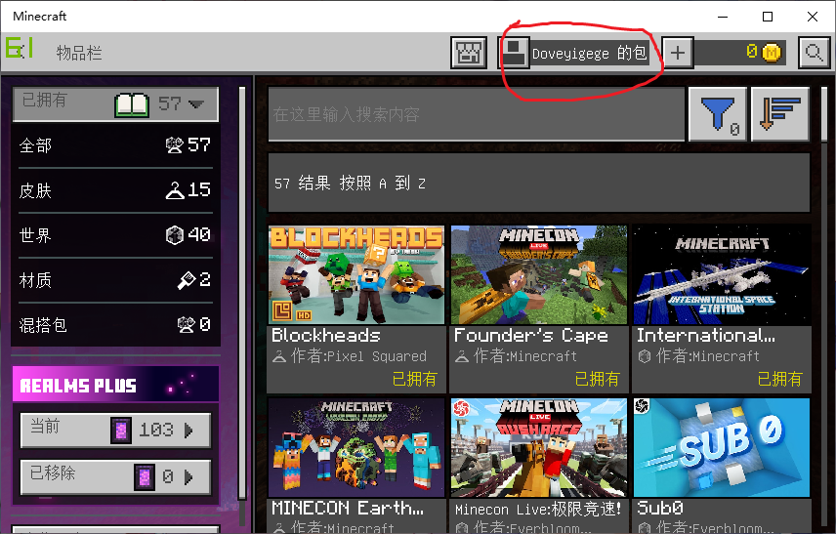836x534 pixels.
Task: Select the 材质 2 category
Action: click(x=115, y=280)
